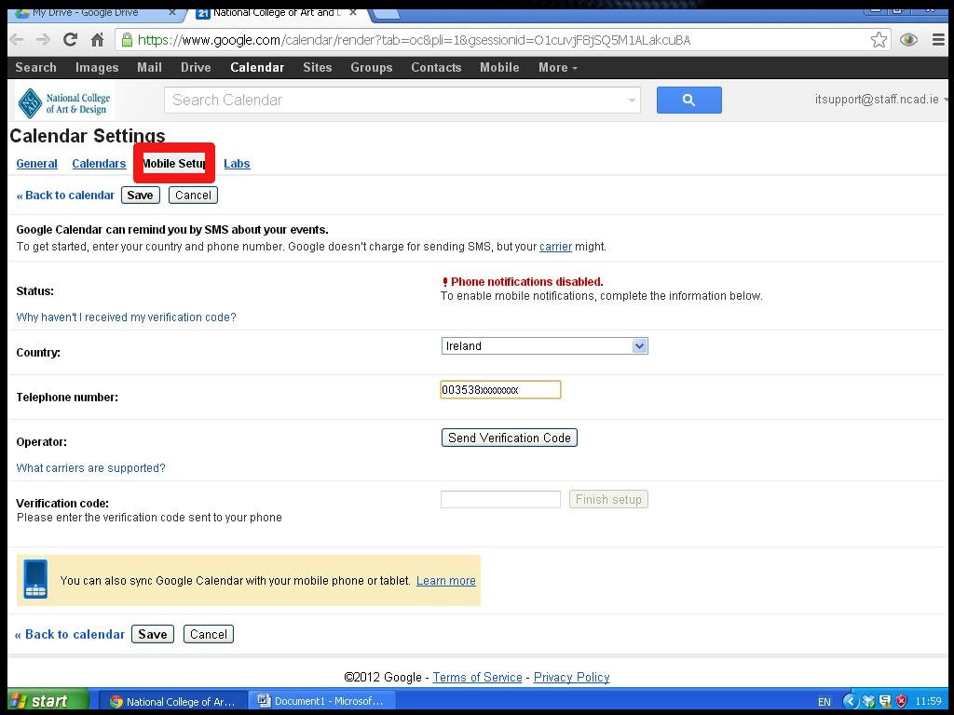
Task: Open the browser home page icon
Action: [97, 40]
